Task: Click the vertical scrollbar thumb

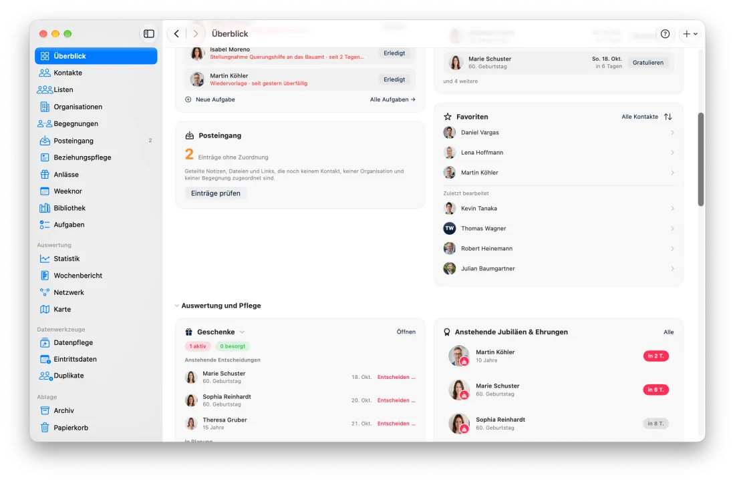Action: coord(701,159)
